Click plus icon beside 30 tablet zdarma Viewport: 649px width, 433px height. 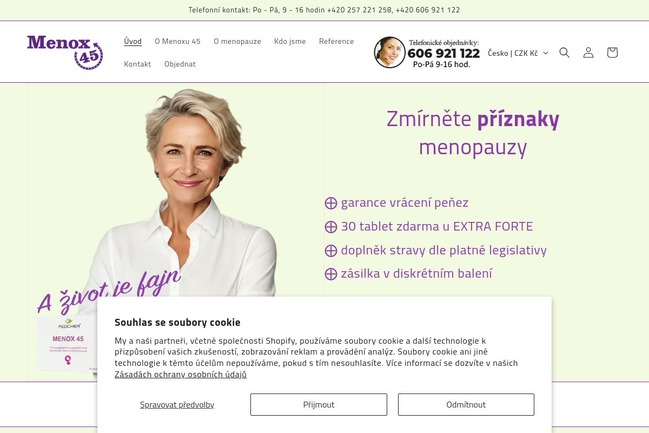pos(331,227)
